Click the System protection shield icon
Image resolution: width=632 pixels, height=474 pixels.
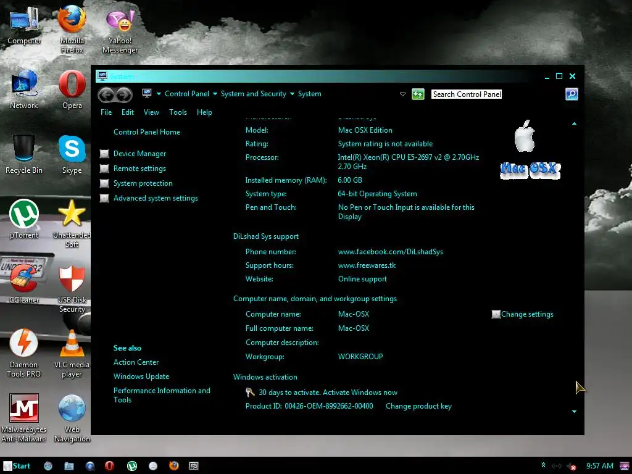(x=104, y=183)
